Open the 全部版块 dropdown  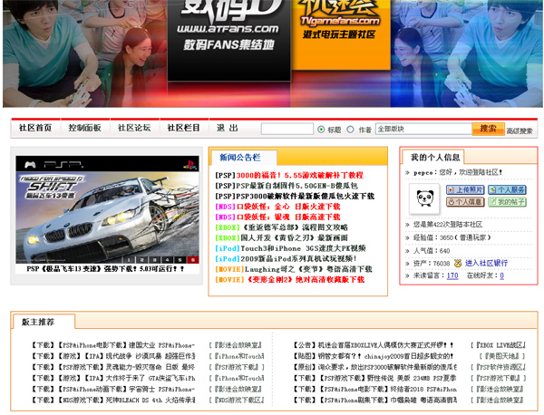[x=423, y=129]
